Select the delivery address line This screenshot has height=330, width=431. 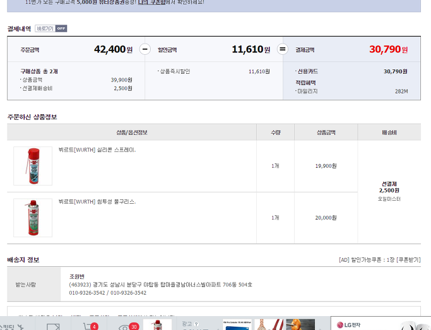[160, 285]
